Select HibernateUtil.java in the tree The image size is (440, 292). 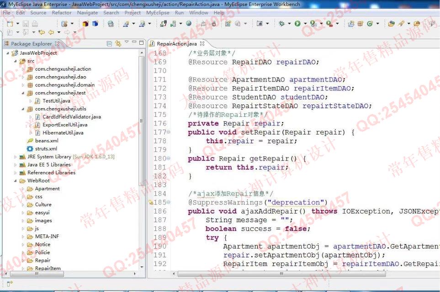(x=63, y=133)
